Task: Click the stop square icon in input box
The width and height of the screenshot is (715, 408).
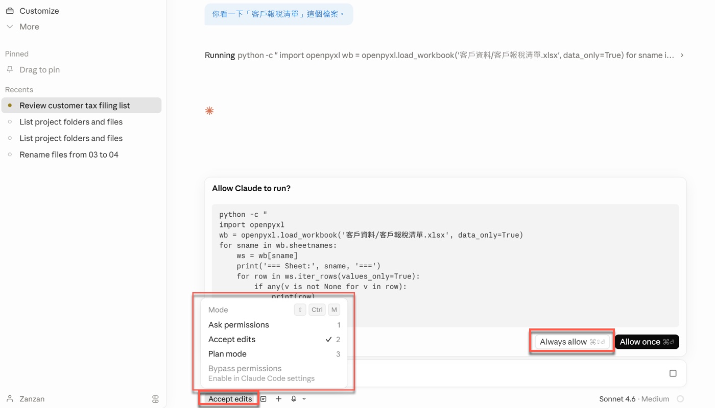Action: [673, 373]
